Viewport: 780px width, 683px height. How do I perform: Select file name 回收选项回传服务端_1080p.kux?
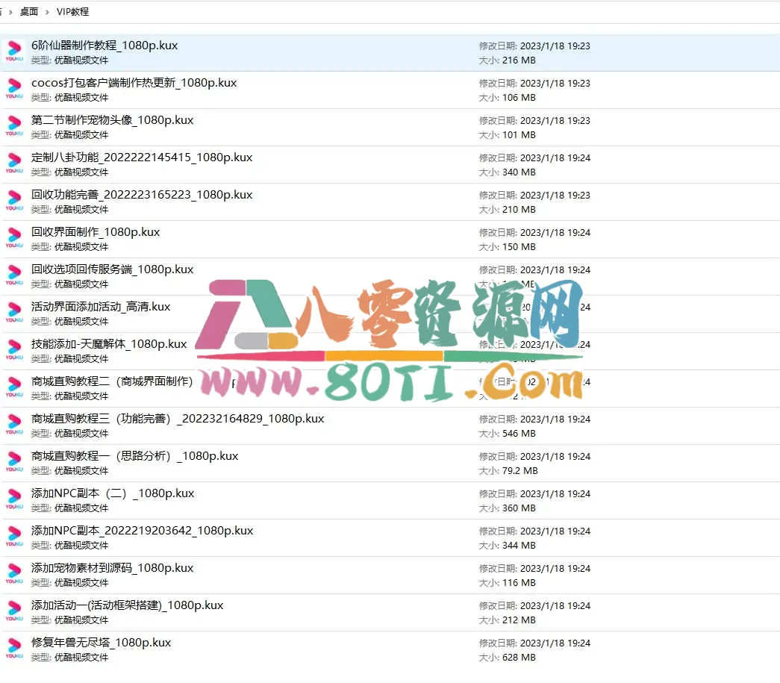tap(112, 269)
